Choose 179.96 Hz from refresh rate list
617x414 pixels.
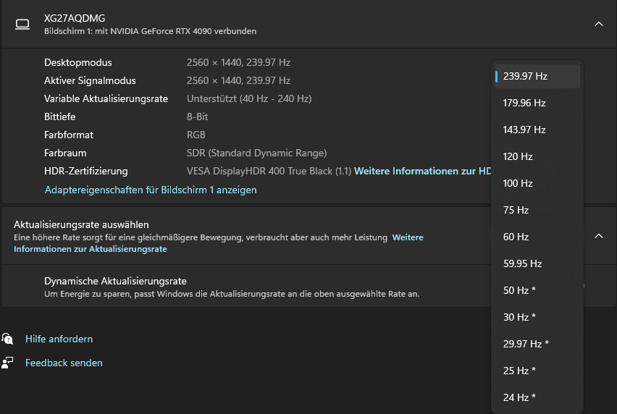(537, 103)
